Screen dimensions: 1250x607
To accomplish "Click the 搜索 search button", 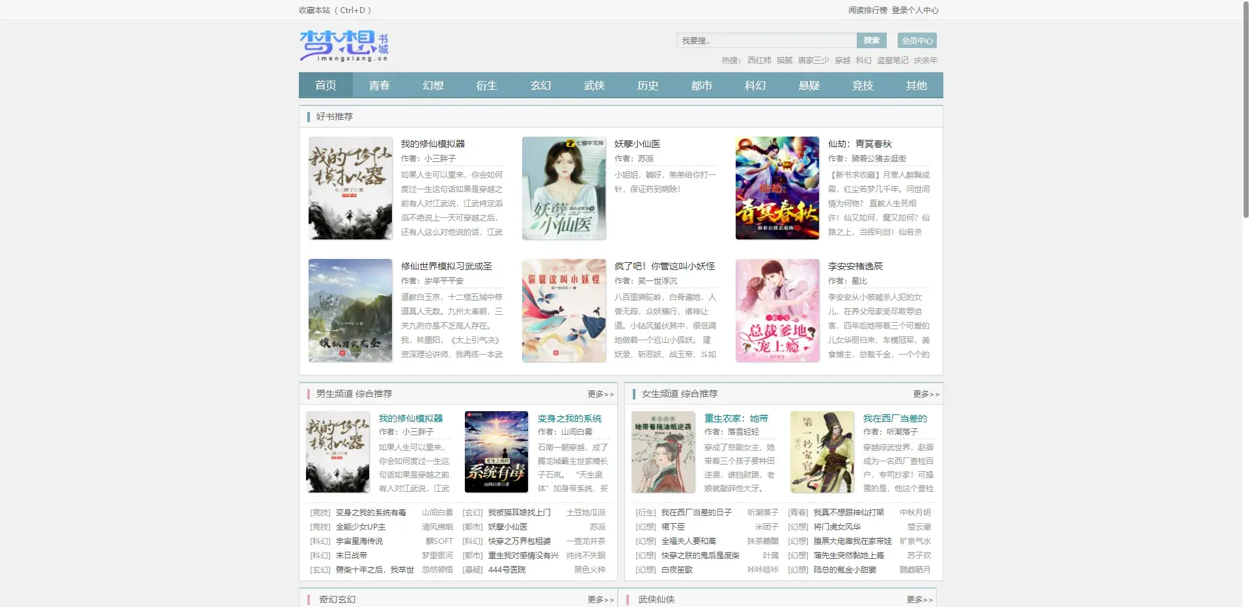I will click(872, 40).
